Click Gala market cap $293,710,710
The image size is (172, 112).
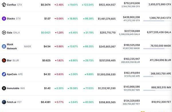tap(108, 33)
